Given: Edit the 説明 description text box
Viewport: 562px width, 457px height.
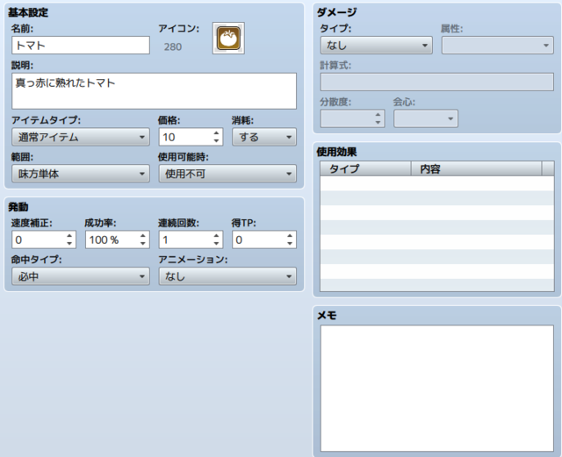Looking at the screenshot, I should point(155,91).
